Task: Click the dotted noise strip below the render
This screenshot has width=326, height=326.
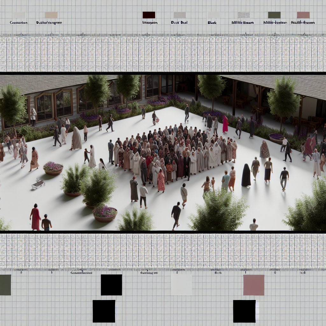Action: pos(163,250)
